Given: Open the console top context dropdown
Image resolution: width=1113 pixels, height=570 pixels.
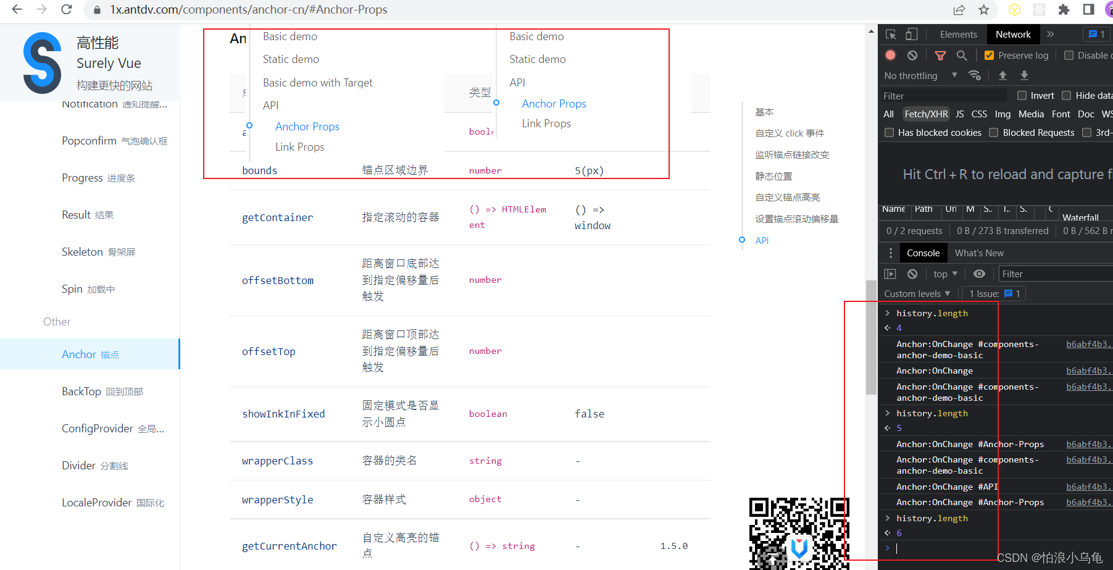Looking at the screenshot, I should tap(945, 274).
